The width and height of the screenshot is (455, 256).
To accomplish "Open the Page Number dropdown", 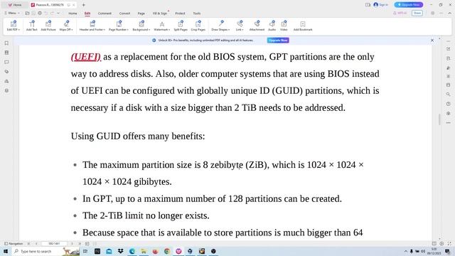I will (119, 26).
